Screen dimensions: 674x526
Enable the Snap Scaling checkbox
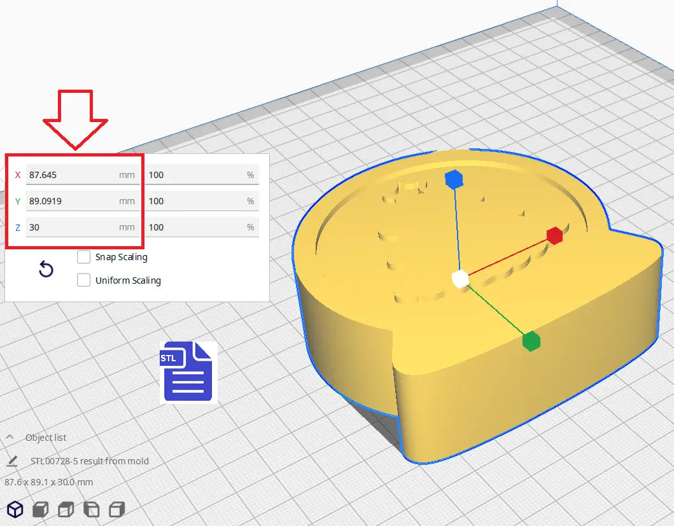[83, 257]
